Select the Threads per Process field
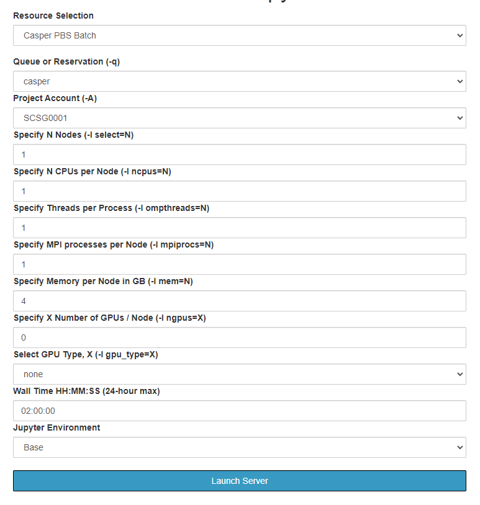480x505 pixels. [239, 228]
